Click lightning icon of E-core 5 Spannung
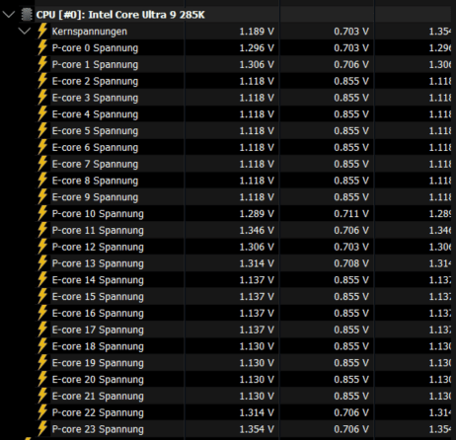The width and height of the screenshot is (456, 440). point(42,130)
